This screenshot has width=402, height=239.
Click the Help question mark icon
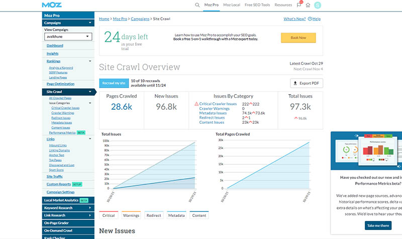(x=310, y=19)
